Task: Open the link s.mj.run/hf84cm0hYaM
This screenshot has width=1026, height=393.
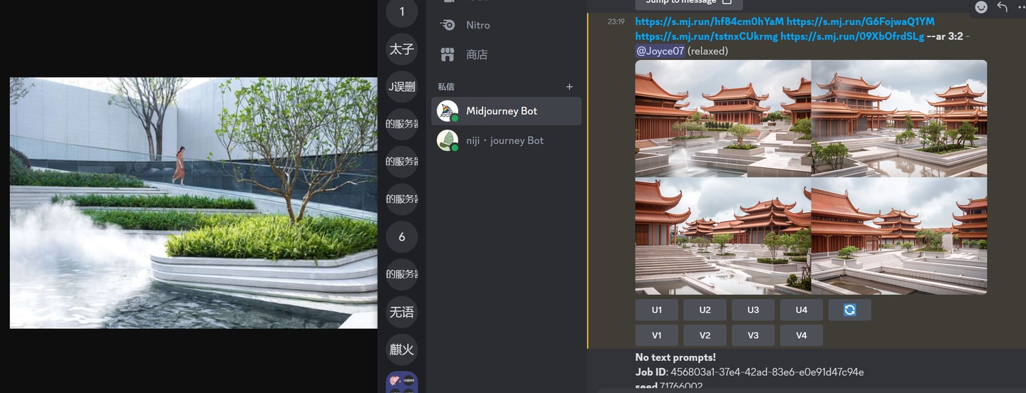Action: coord(710,21)
